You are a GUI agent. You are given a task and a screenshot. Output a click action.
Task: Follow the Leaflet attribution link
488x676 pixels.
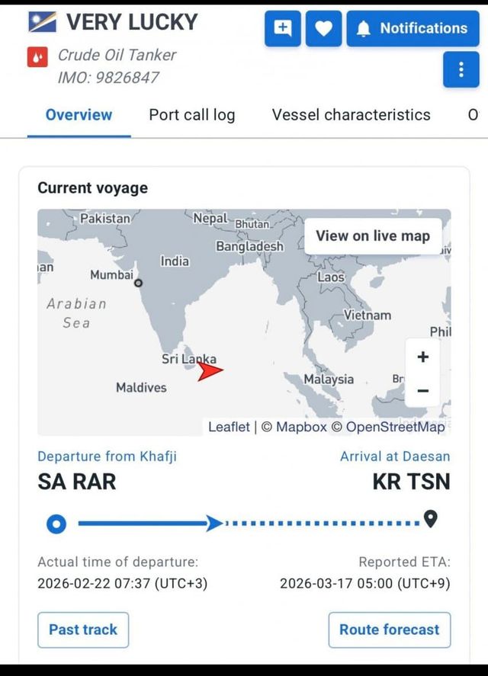(x=229, y=427)
